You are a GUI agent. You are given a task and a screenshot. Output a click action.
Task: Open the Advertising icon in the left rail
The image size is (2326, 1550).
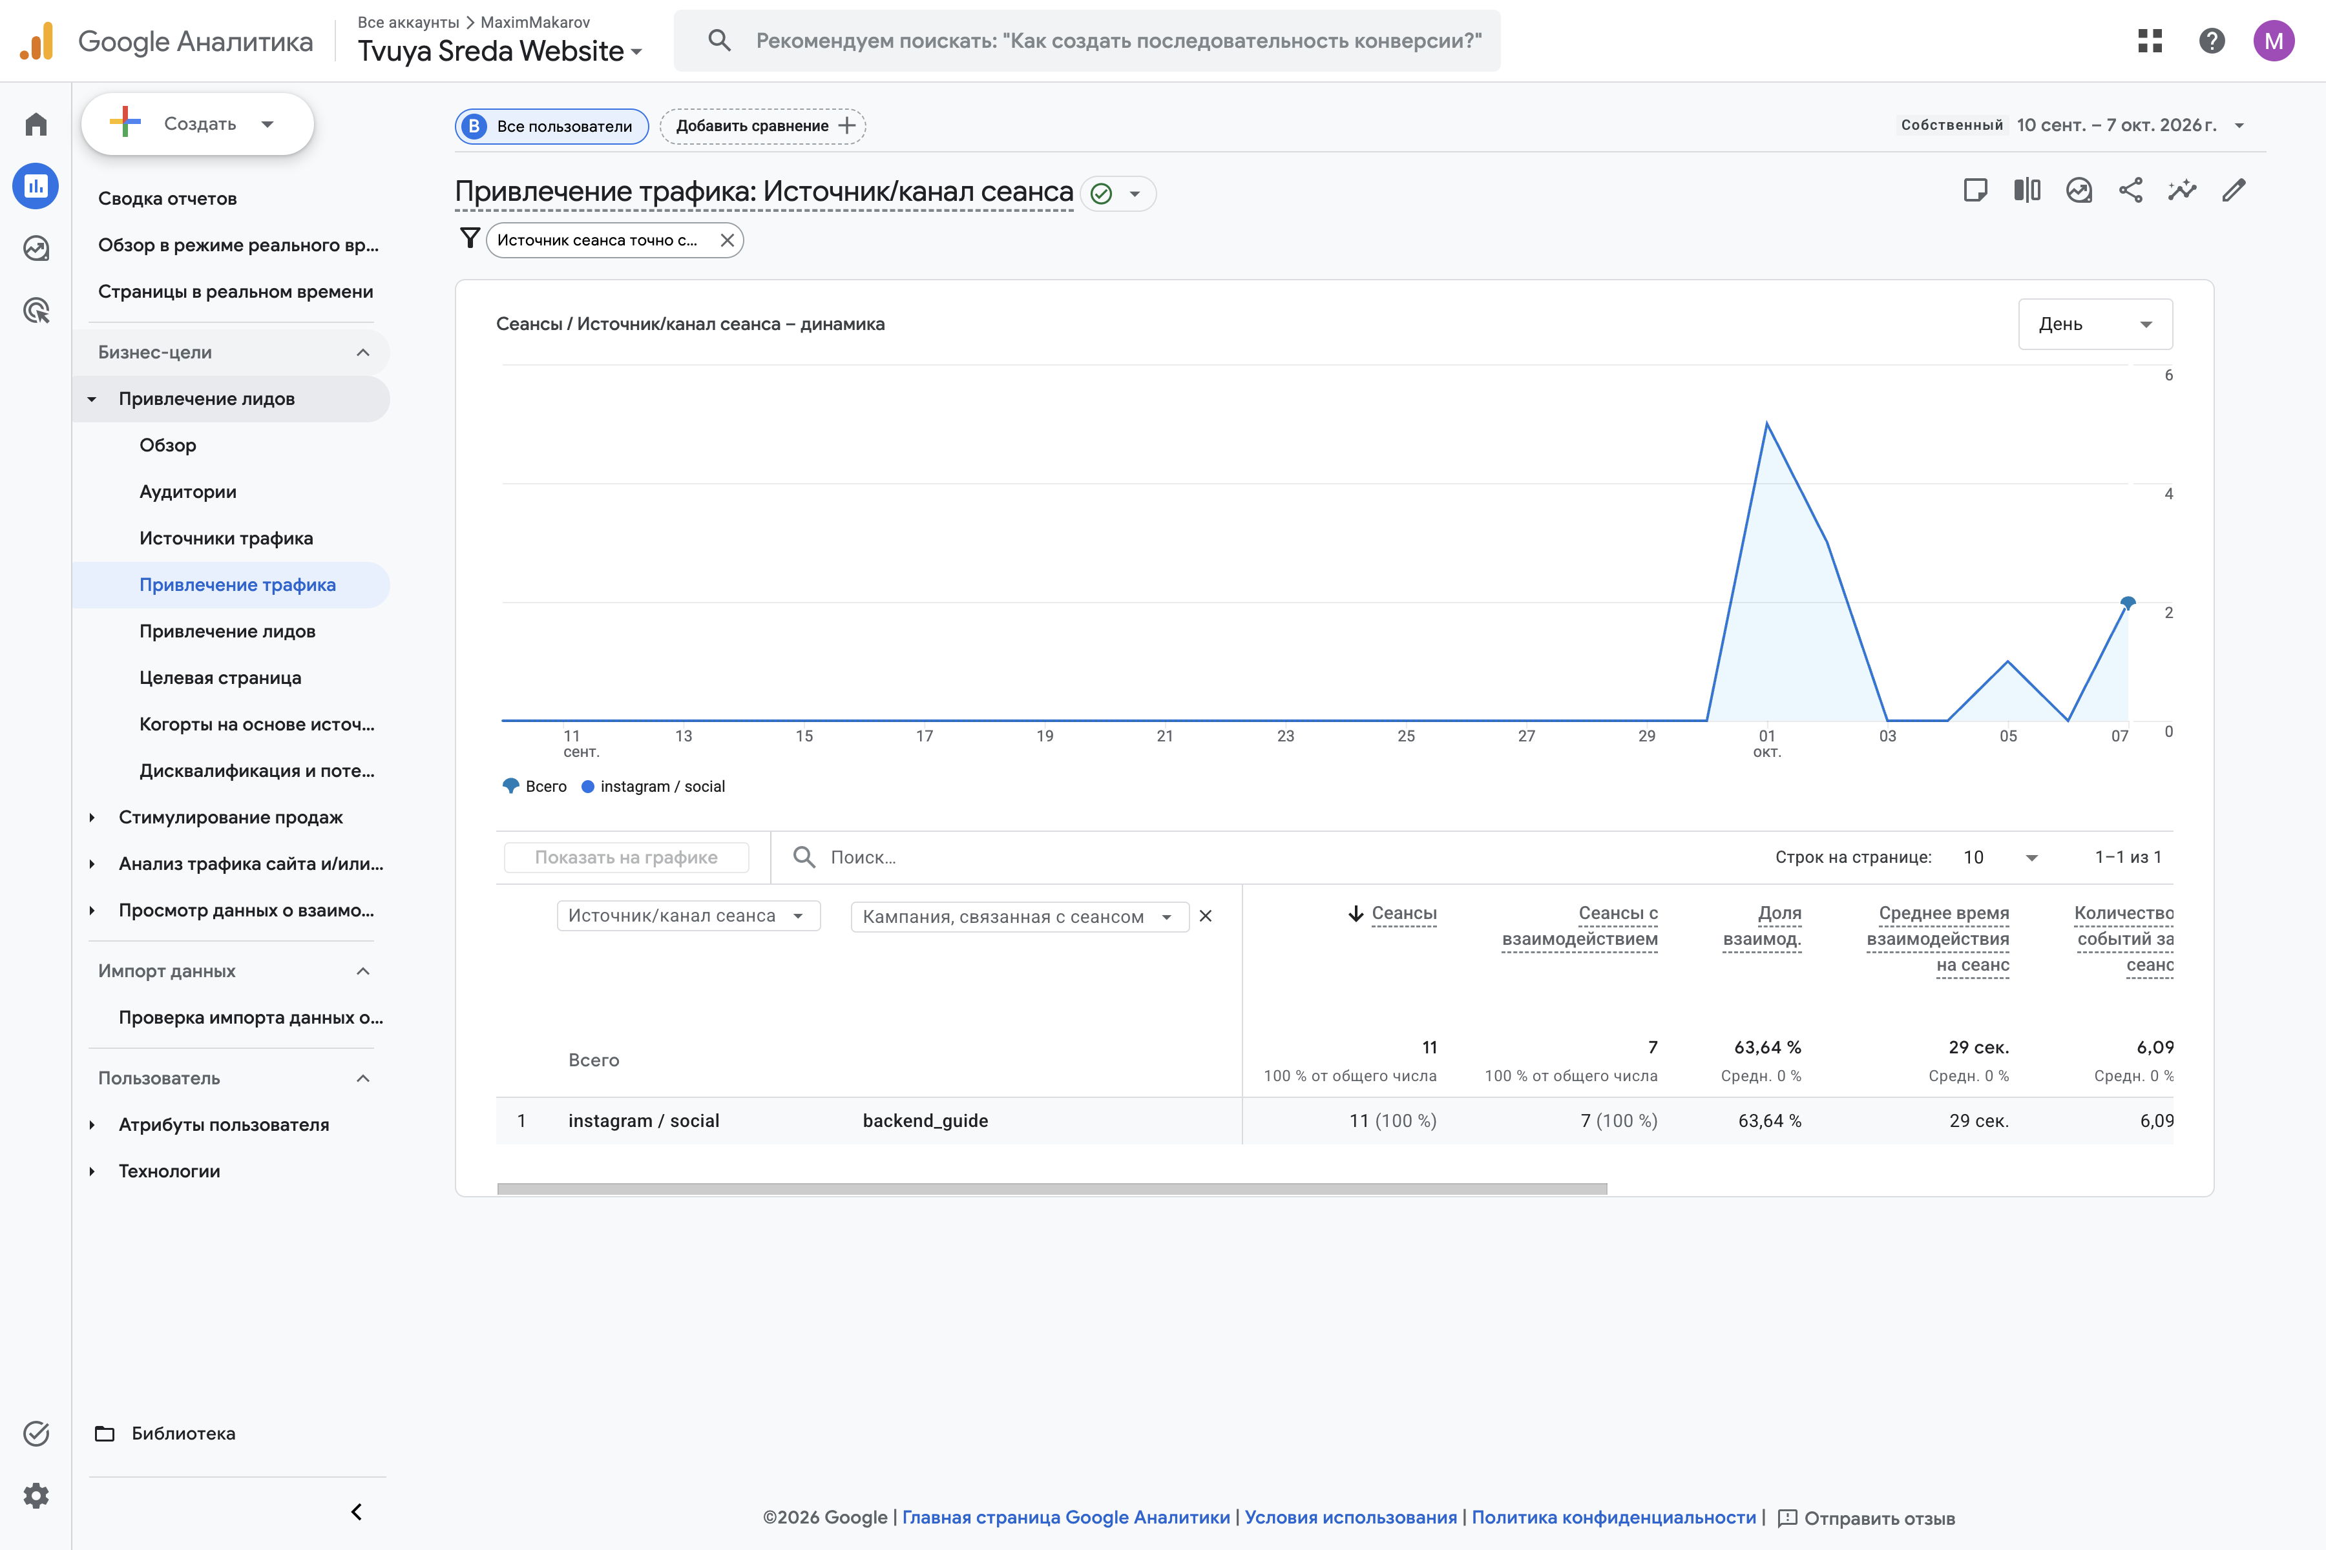coord(36,311)
